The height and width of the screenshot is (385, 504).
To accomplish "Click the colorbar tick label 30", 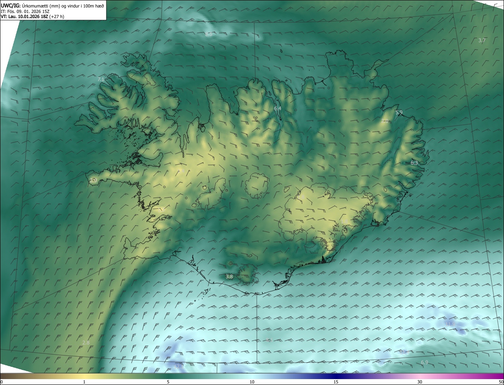I will 420,382.
